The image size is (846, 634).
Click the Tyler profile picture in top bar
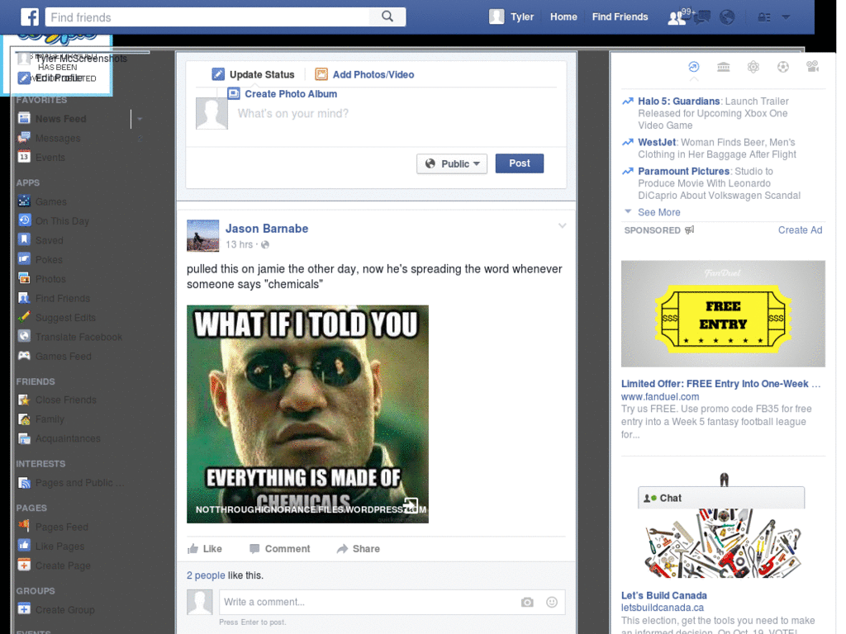pyautogui.click(x=497, y=17)
